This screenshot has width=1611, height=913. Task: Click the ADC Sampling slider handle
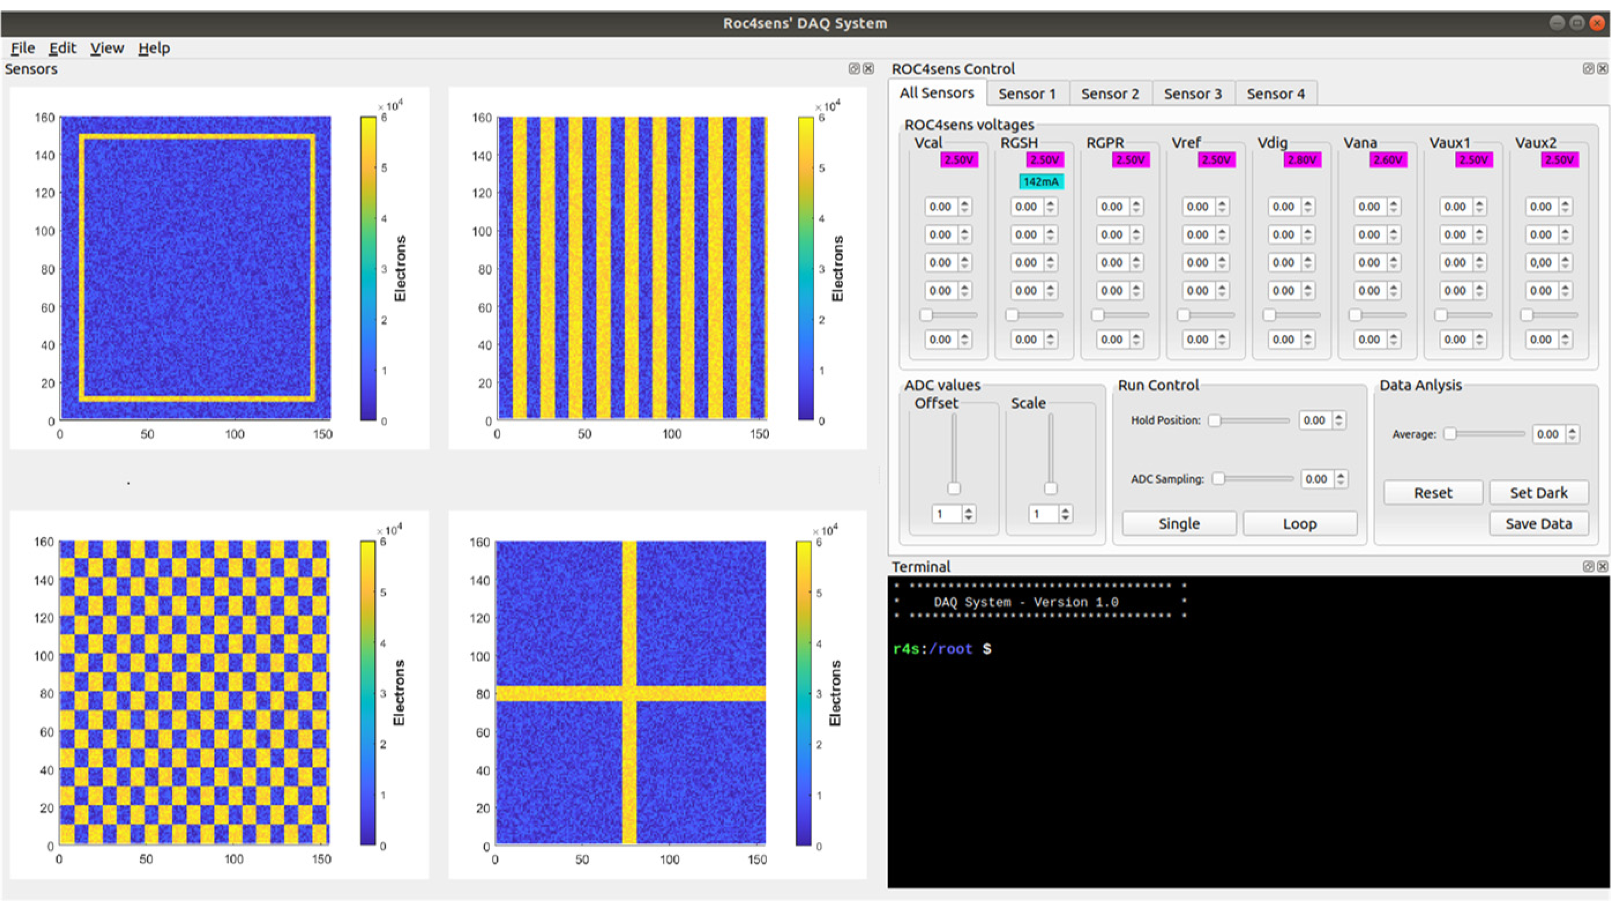pos(1218,479)
